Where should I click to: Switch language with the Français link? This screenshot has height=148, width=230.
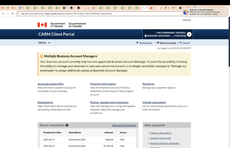pyautogui.click(x=187, y=20)
